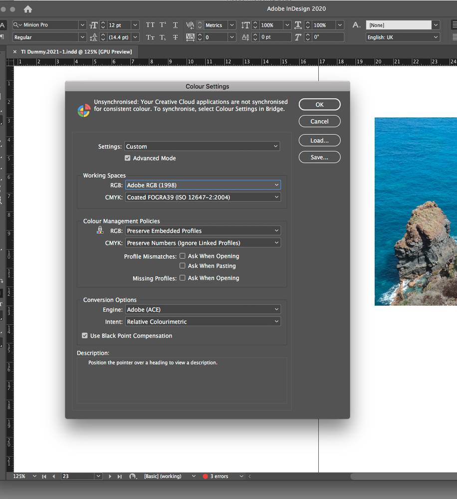Click the Horizontal Scale icon
Screen dimensions: 457x499
298,25
